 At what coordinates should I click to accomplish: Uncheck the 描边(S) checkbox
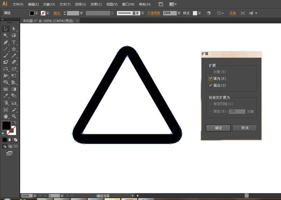pos(211,85)
